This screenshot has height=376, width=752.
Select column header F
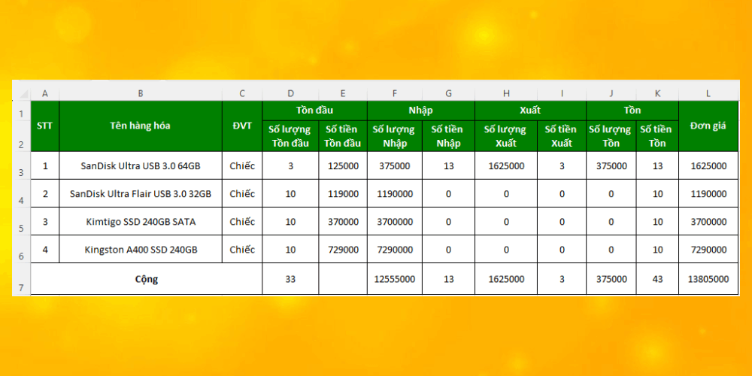(395, 94)
